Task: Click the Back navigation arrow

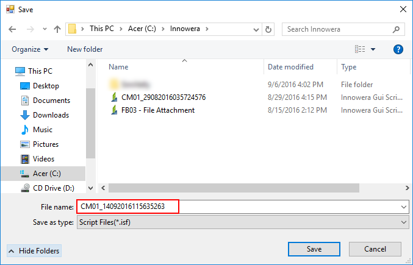Action: 12,29
